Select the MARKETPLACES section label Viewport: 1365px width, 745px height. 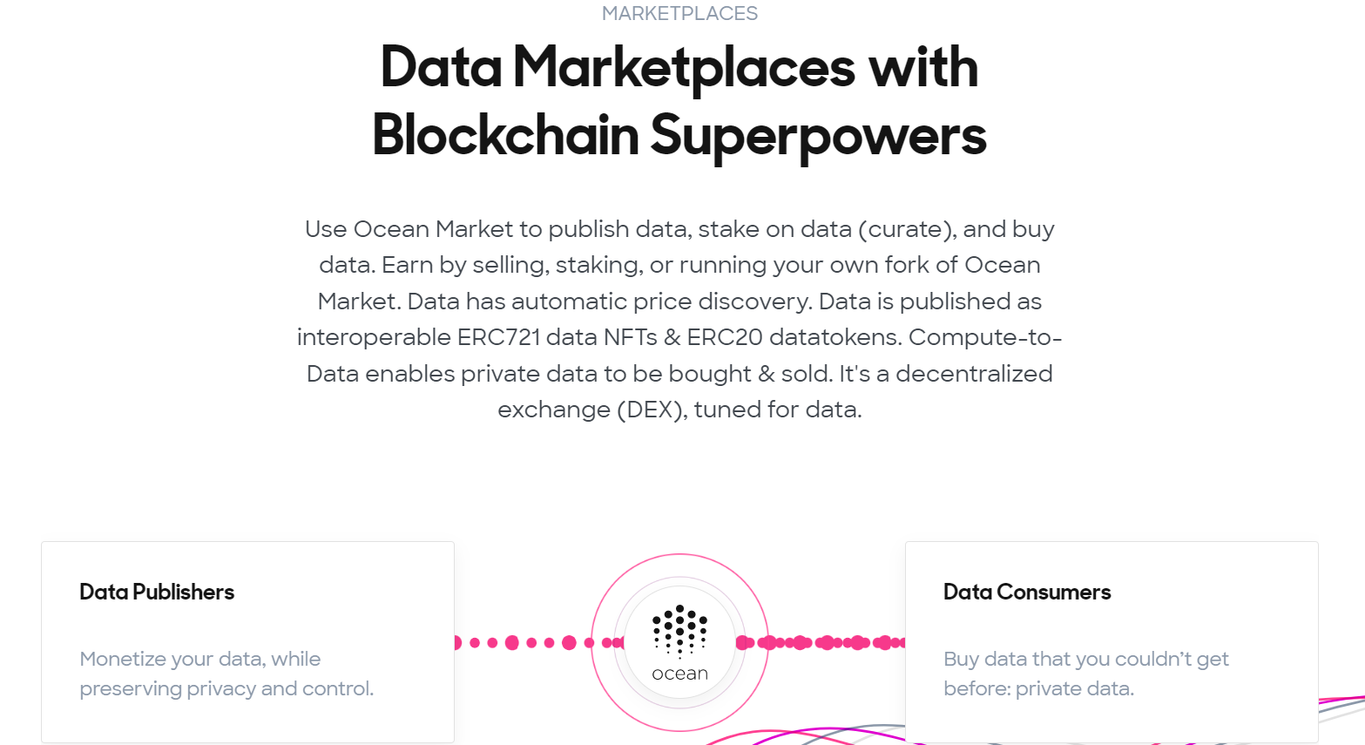[x=679, y=14]
